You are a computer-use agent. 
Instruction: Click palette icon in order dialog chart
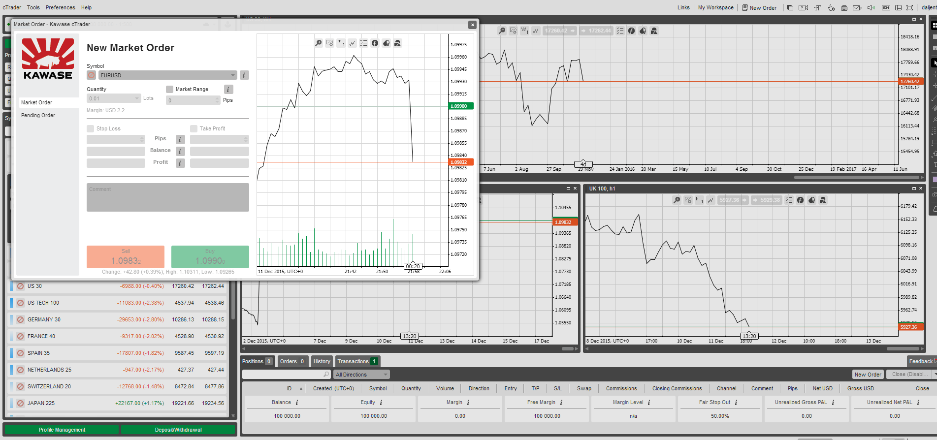click(387, 43)
